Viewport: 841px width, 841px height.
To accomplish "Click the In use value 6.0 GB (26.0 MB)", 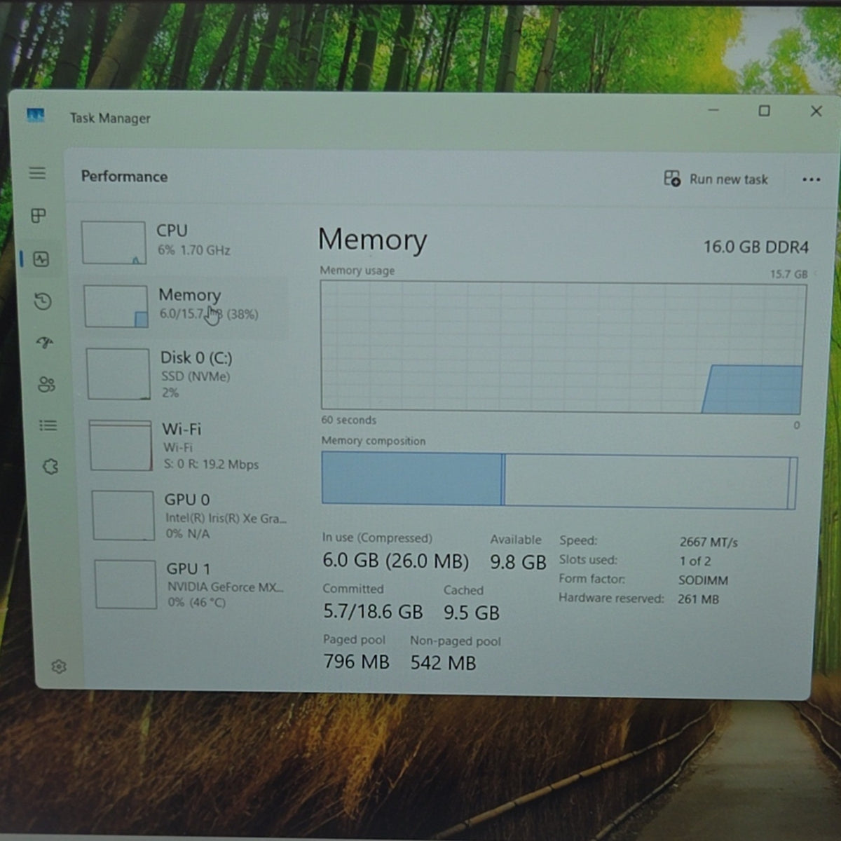I will click(396, 561).
